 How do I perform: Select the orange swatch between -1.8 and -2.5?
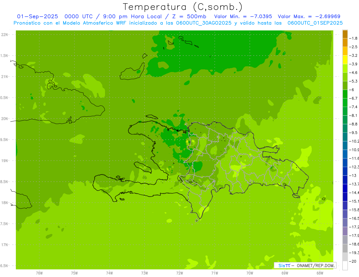(345, 42)
